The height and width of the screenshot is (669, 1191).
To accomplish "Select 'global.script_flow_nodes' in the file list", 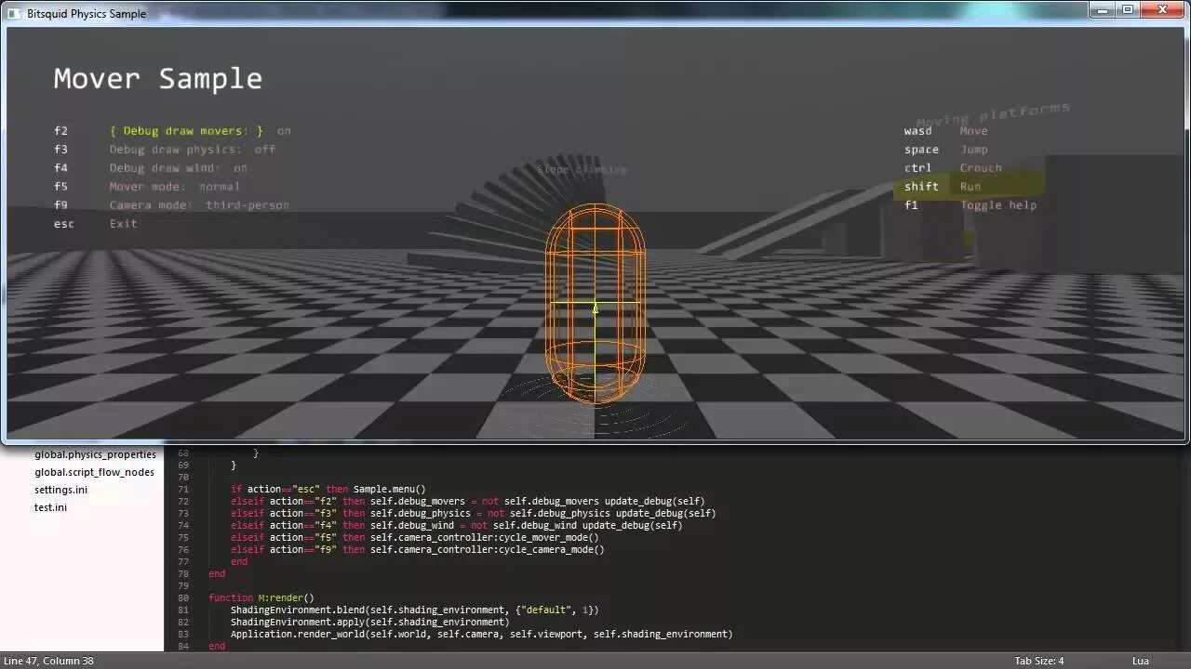I will coord(94,472).
